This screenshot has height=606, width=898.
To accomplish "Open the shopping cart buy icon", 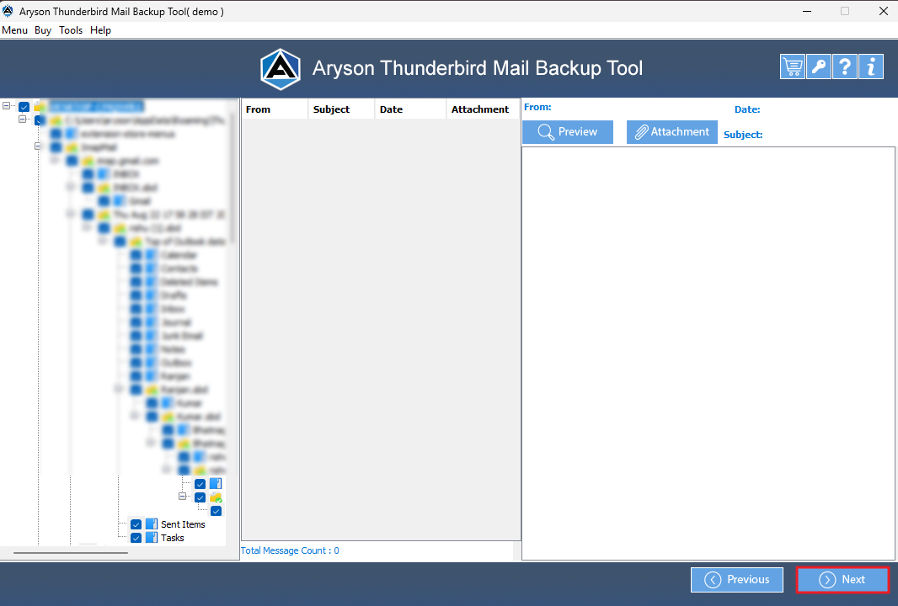I will (x=793, y=67).
